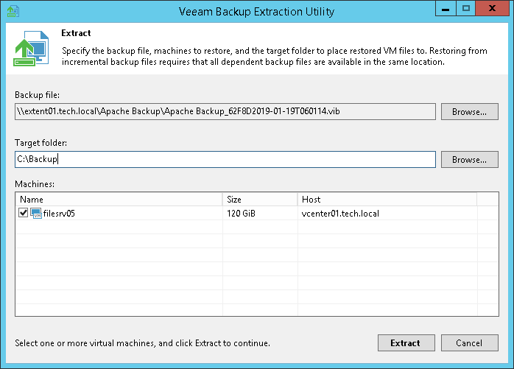Browse for the target folder
The image size is (514, 369).
click(469, 159)
